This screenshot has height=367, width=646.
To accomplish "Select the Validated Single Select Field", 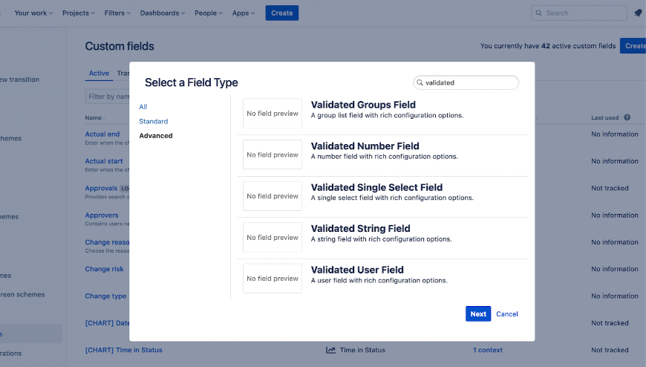I will [x=376, y=188].
